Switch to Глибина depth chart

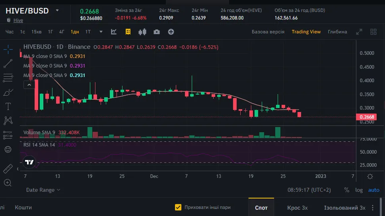337,32
